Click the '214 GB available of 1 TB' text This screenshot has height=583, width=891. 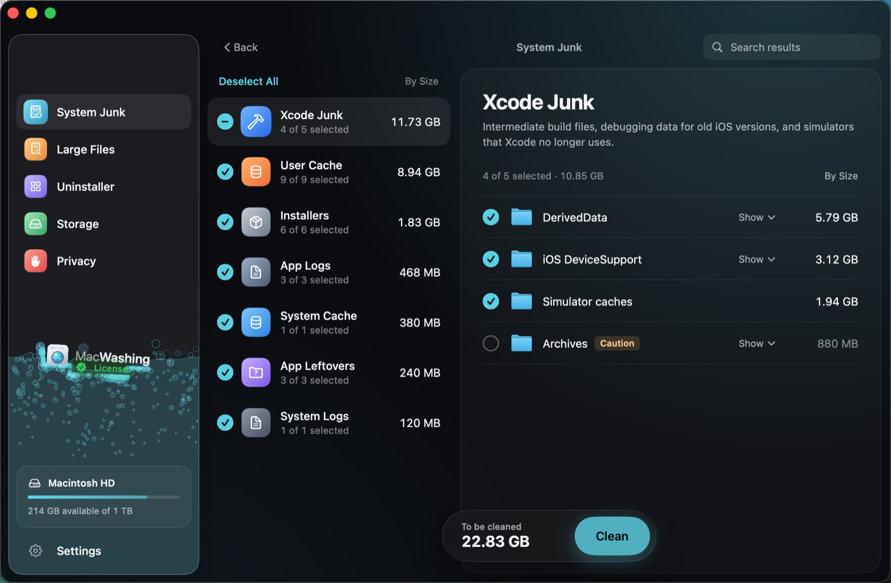pyautogui.click(x=80, y=511)
